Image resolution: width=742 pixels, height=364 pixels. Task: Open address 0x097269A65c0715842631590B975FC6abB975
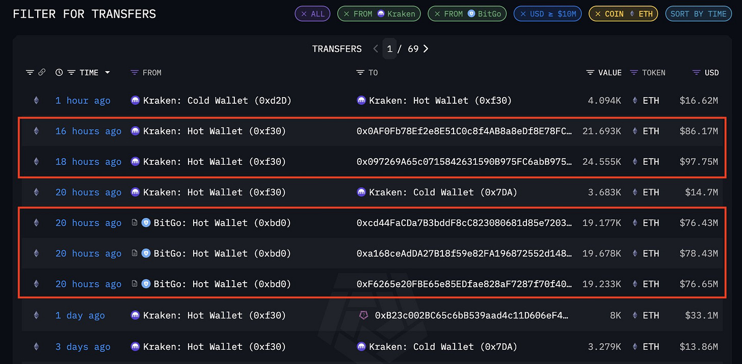[464, 162]
